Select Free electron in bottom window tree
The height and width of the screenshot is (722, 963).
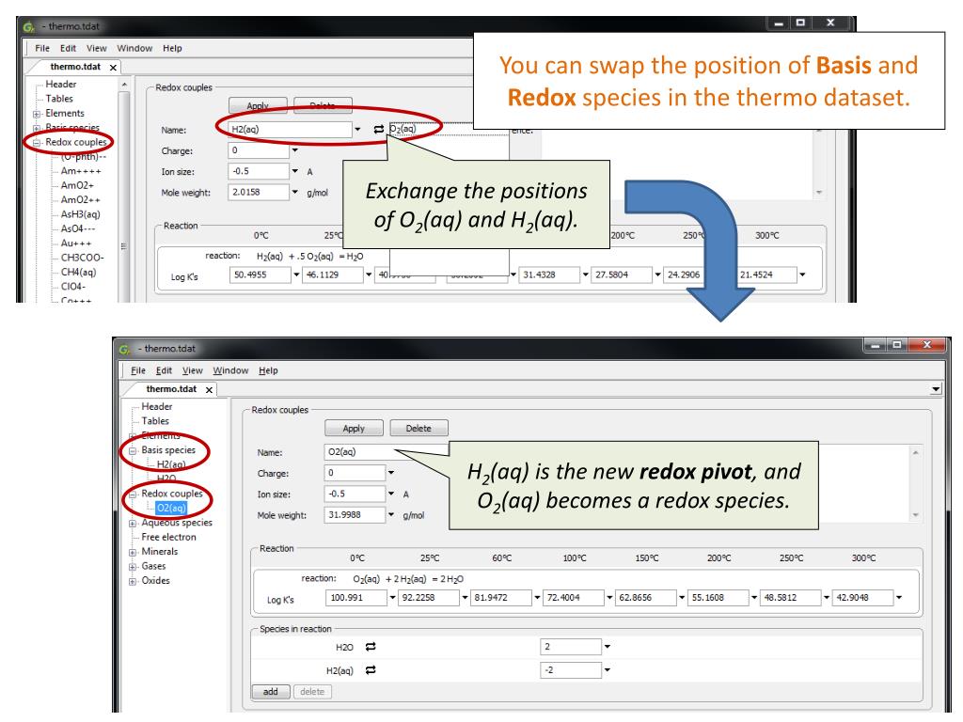pos(169,537)
